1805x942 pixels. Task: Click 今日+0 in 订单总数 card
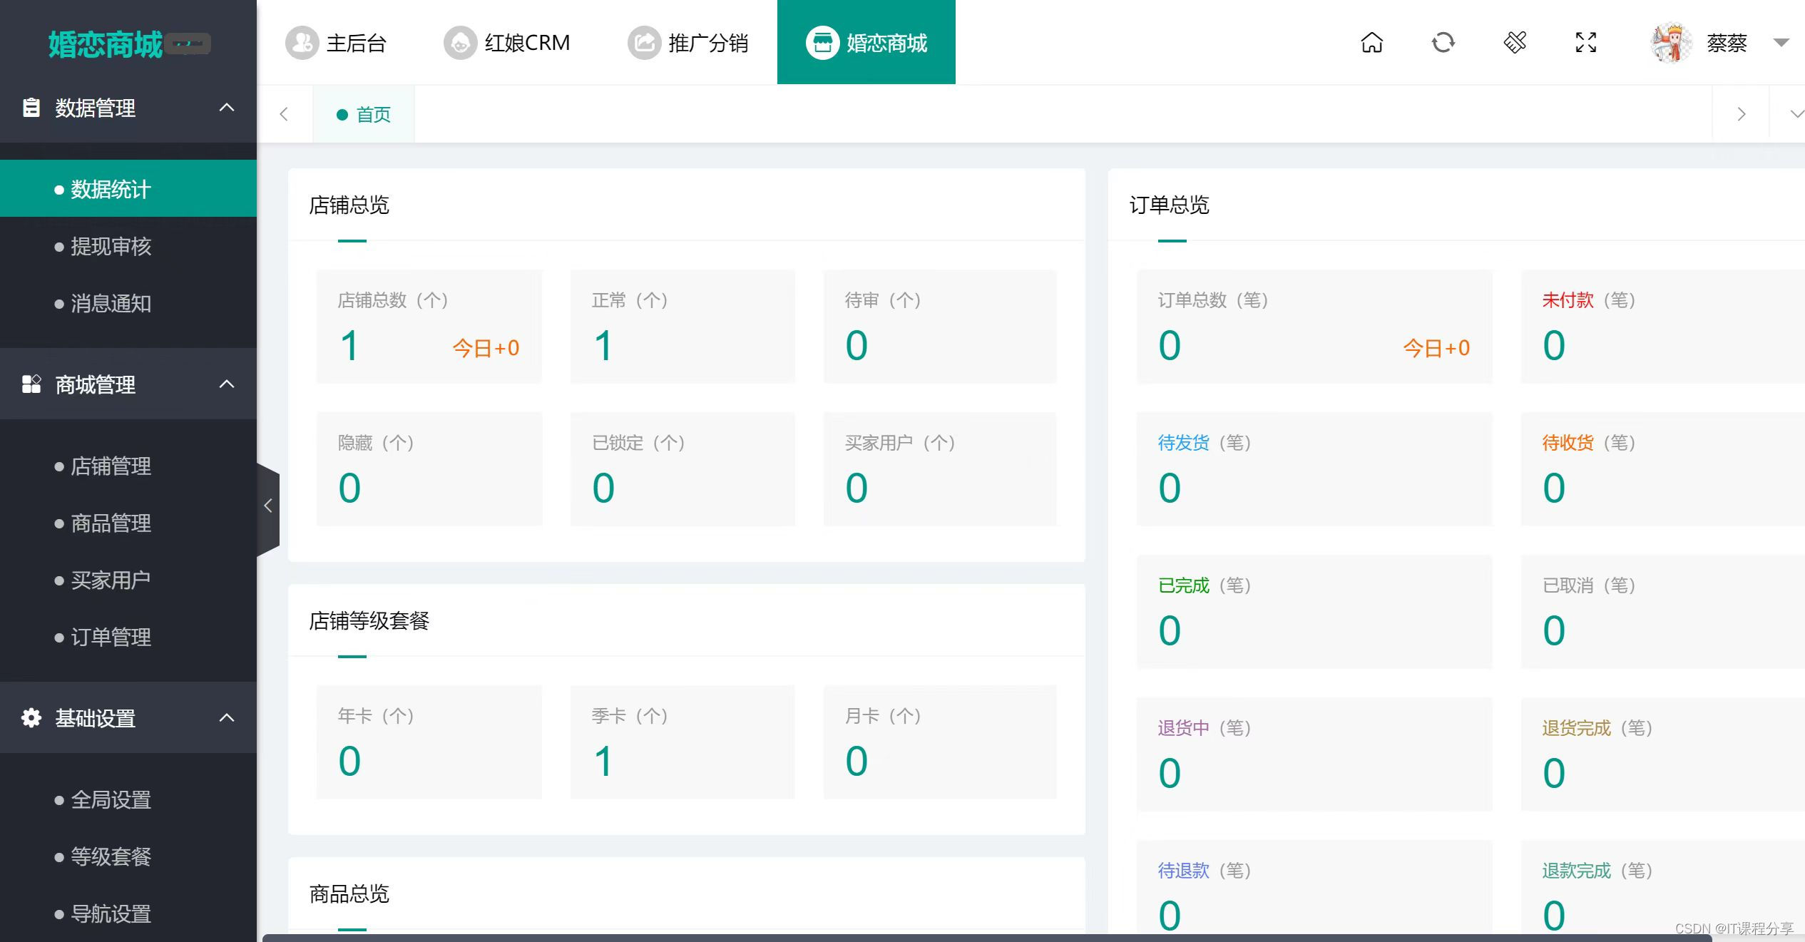point(1436,348)
